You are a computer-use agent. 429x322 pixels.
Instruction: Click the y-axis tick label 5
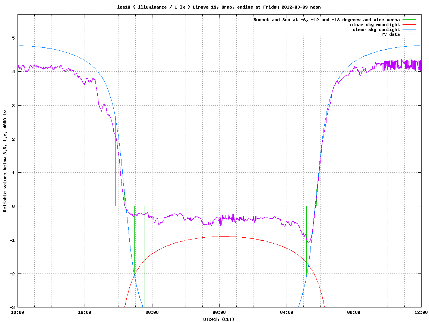(x=13, y=38)
